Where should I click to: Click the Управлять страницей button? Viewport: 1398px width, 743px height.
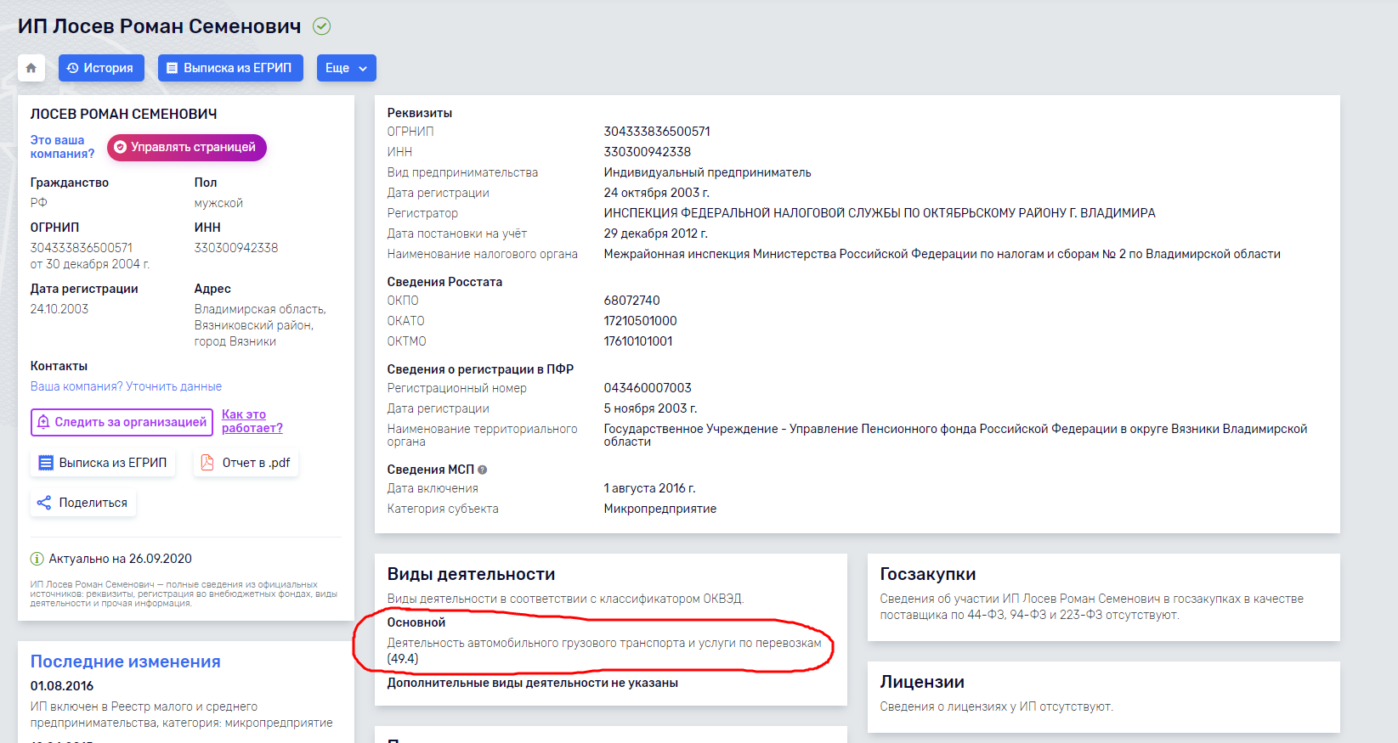coord(187,147)
